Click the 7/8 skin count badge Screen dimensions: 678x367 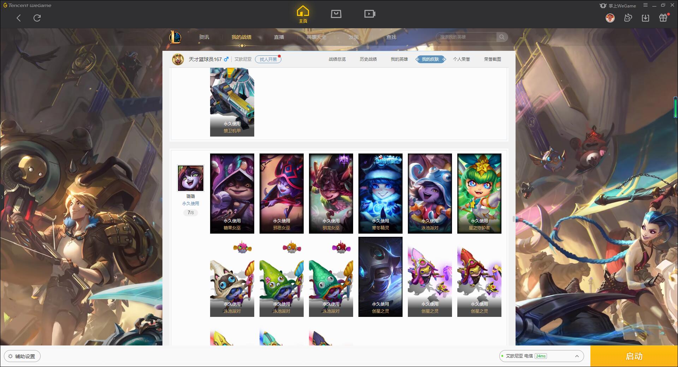tap(191, 213)
